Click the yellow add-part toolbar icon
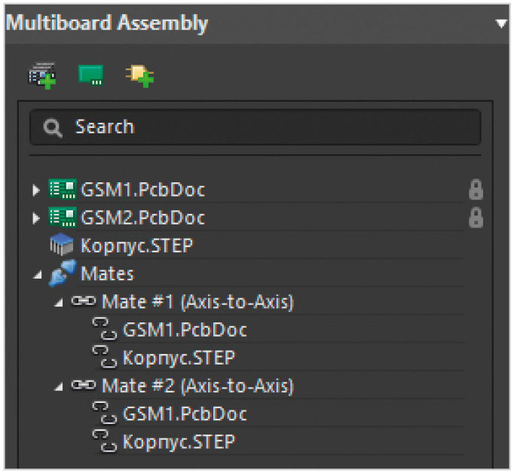The width and height of the screenshot is (514, 473). tap(139, 75)
